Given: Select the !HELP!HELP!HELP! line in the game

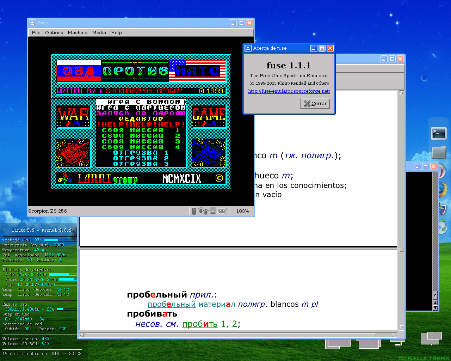Looking at the screenshot, I should tap(141, 124).
